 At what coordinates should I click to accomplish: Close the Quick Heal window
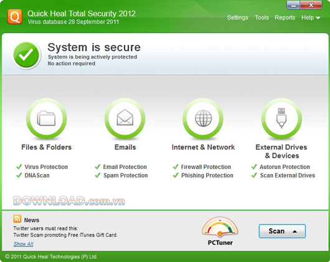click(x=311, y=5)
